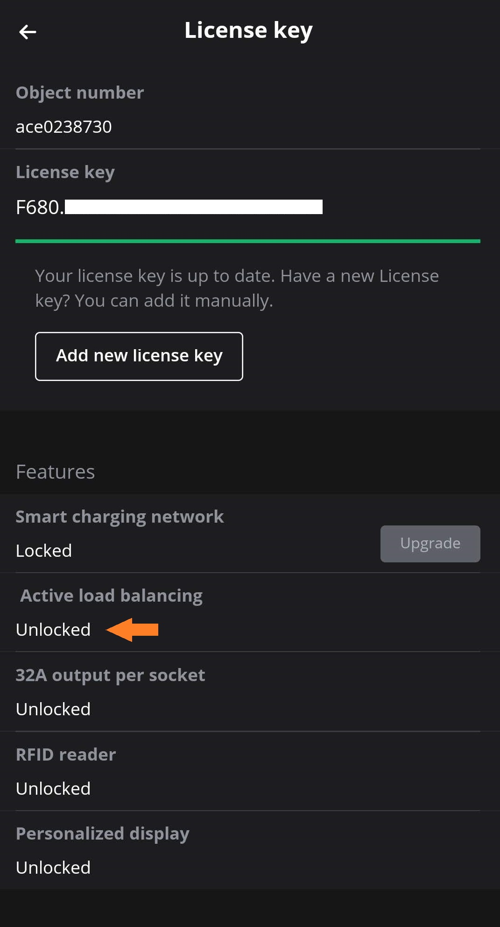Select the 32A output per socket feature
The height and width of the screenshot is (927, 500).
111,675
